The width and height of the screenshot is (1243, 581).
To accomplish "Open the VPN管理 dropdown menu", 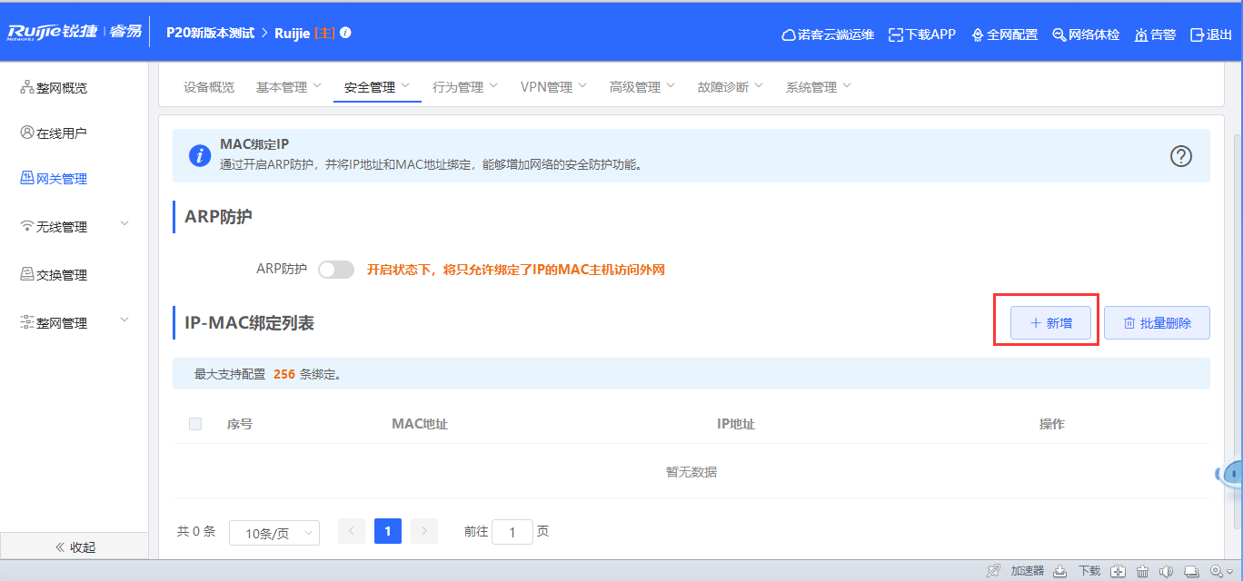I will 554,87.
